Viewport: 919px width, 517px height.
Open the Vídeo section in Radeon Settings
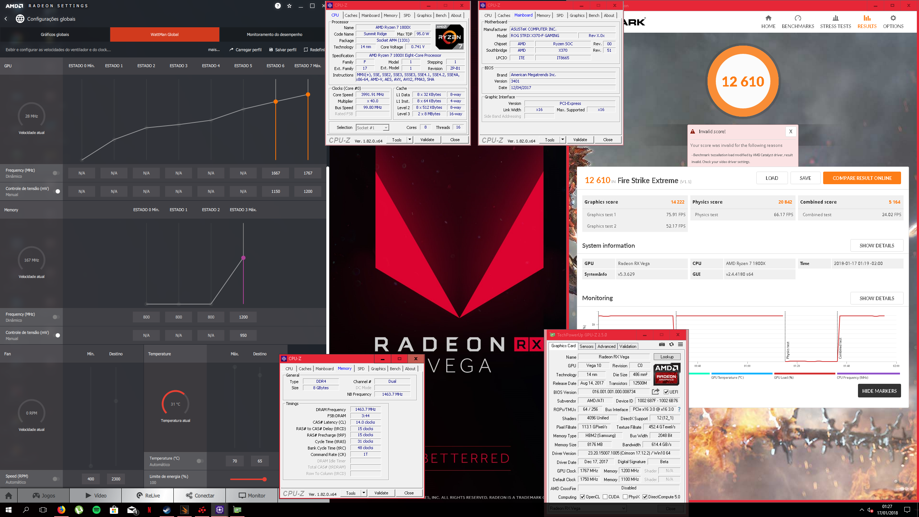coord(96,495)
